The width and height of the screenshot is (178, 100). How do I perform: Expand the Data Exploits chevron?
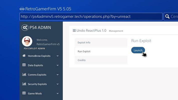(x=58, y=65)
